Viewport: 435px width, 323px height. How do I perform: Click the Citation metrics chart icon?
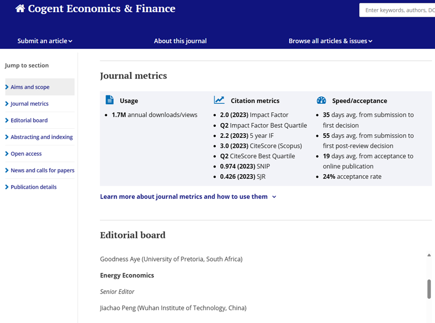coord(219,100)
